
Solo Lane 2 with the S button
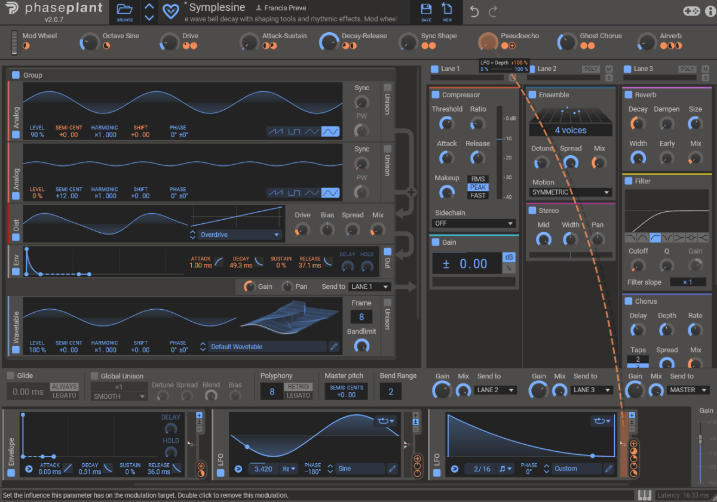pyautogui.click(x=609, y=78)
